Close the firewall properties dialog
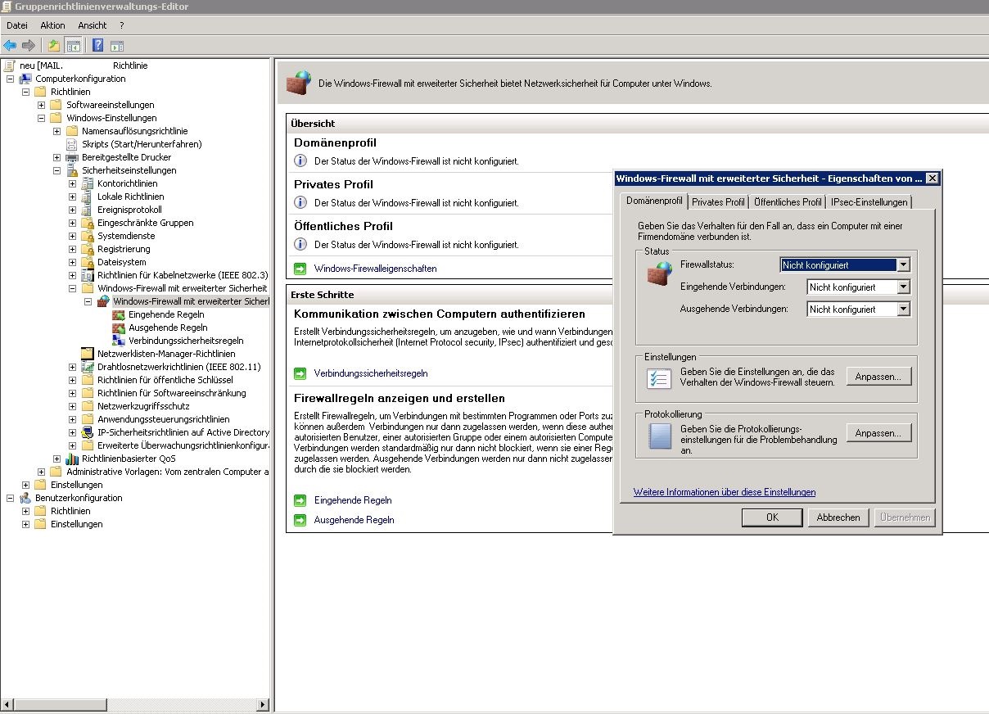 pos(932,178)
